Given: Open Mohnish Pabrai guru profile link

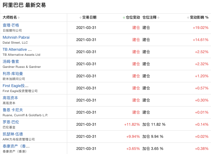Looking at the screenshot, I should pos(16,37).
